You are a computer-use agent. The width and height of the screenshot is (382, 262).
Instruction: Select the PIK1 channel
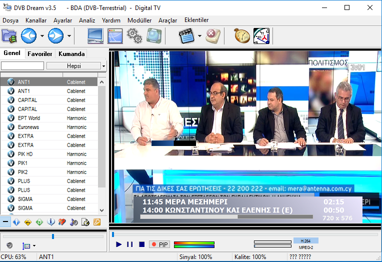[49, 163]
